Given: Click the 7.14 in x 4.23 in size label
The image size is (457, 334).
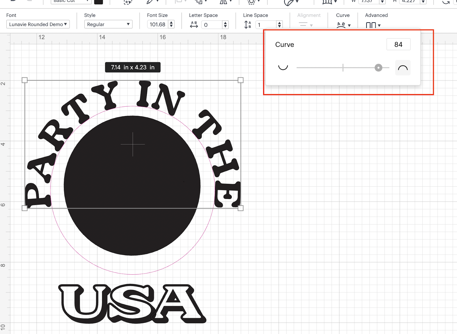Looking at the screenshot, I should pos(133,67).
